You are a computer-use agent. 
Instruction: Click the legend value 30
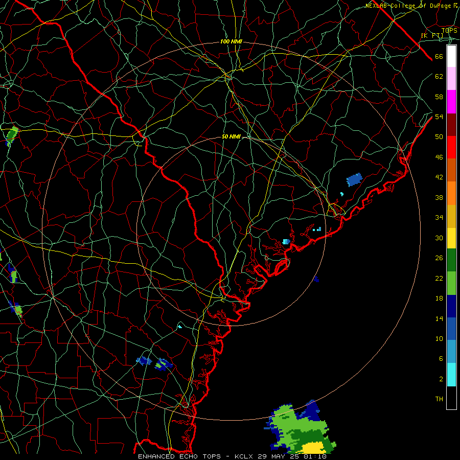click(x=439, y=238)
